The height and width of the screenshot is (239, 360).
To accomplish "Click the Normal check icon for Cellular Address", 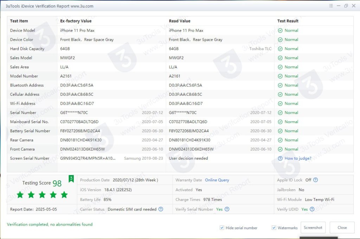I will pyautogui.click(x=280, y=94).
